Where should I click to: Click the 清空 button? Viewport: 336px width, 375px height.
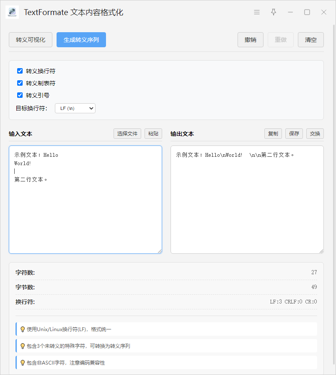click(x=310, y=40)
